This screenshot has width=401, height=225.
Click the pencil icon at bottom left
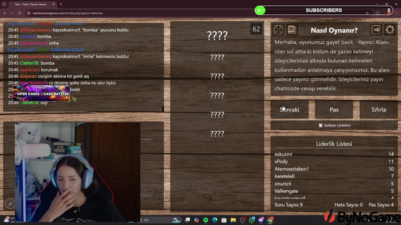click(10, 204)
